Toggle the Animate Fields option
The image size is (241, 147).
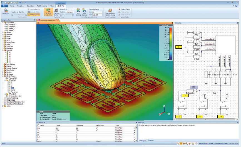pos(33,12)
